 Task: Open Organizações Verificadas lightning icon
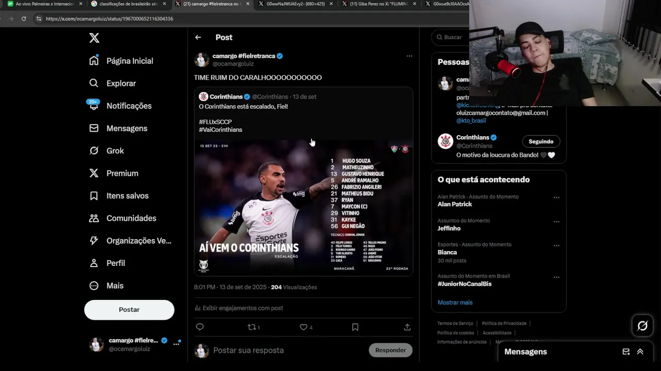pos(93,241)
